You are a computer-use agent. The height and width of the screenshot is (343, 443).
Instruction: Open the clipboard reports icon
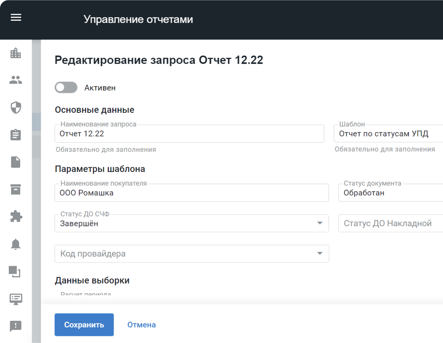coord(16,135)
